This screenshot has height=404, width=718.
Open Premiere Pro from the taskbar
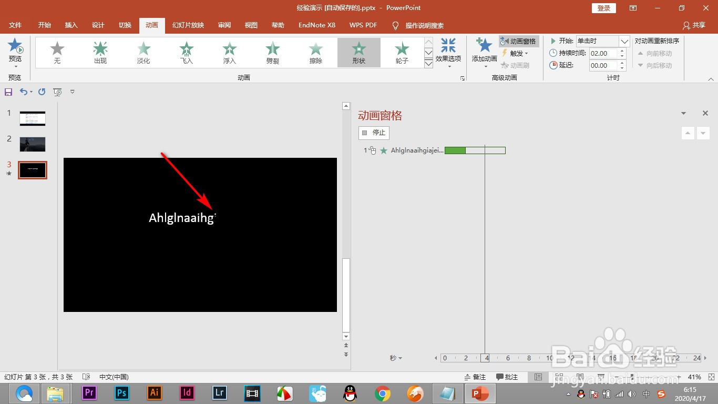point(89,393)
